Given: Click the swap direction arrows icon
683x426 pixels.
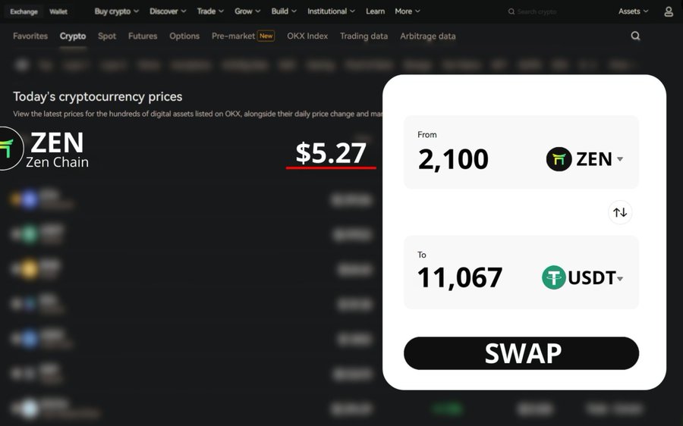Looking at the screenshot, I should click(620, 212).
